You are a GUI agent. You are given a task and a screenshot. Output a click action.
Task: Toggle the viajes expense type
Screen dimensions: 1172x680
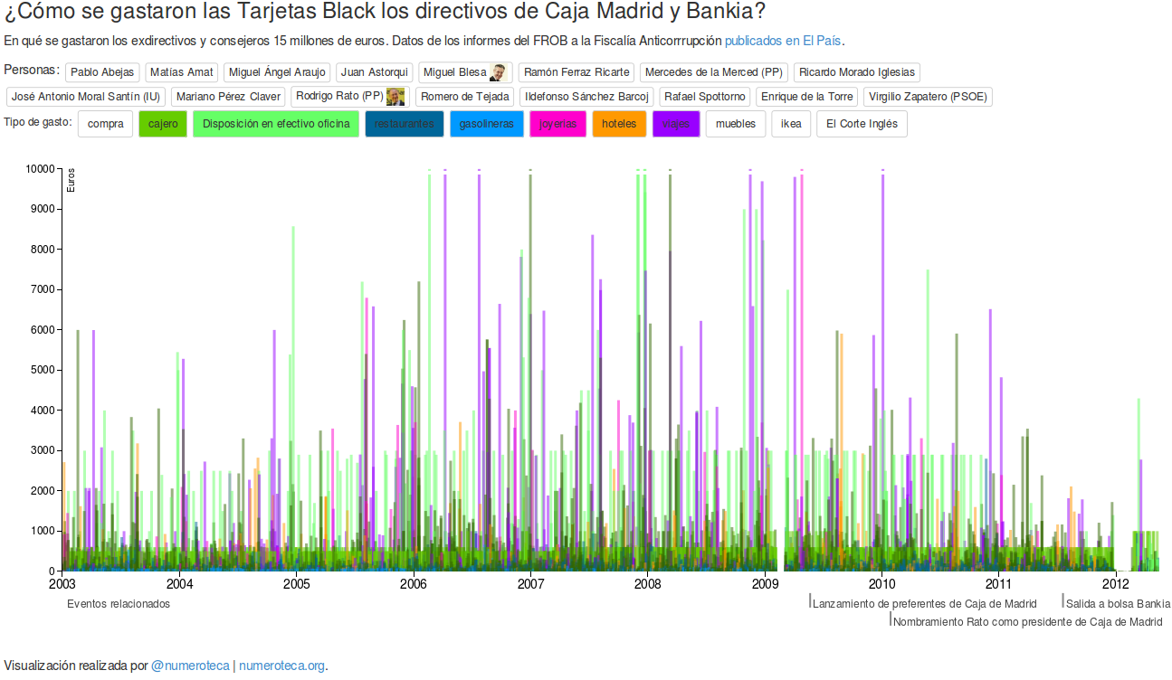[675, 124]
